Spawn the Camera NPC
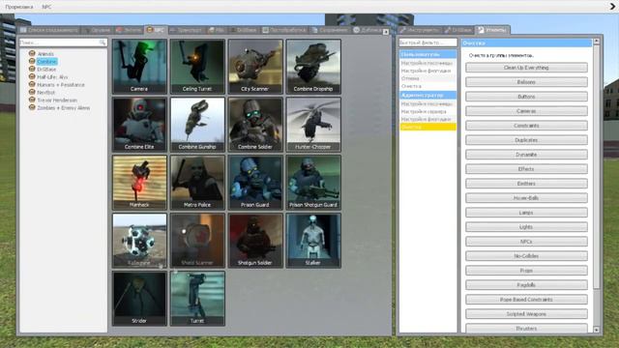 139,67
